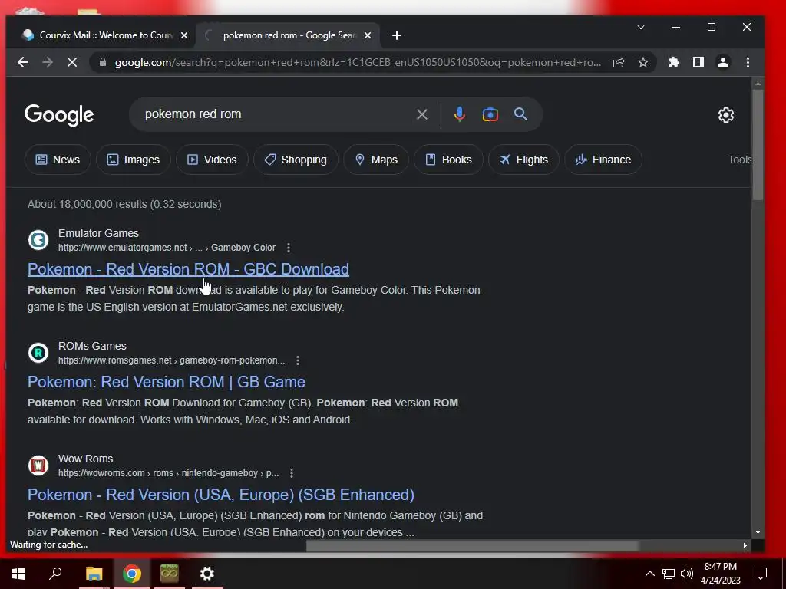
Task: Open search Tools options
Action: (x=739, y=160)
